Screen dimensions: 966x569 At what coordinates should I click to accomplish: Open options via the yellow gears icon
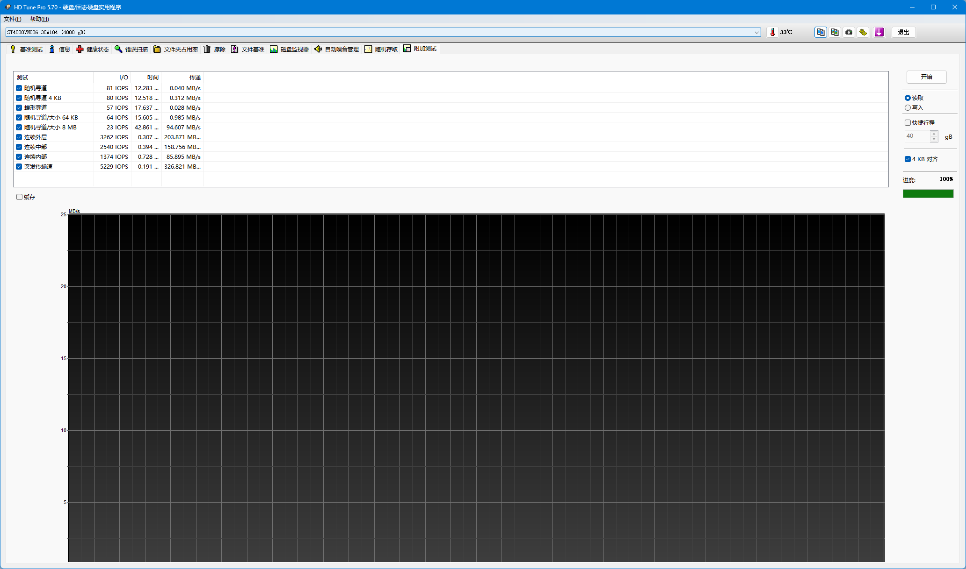pyautogui.click(x=863, y=32)
